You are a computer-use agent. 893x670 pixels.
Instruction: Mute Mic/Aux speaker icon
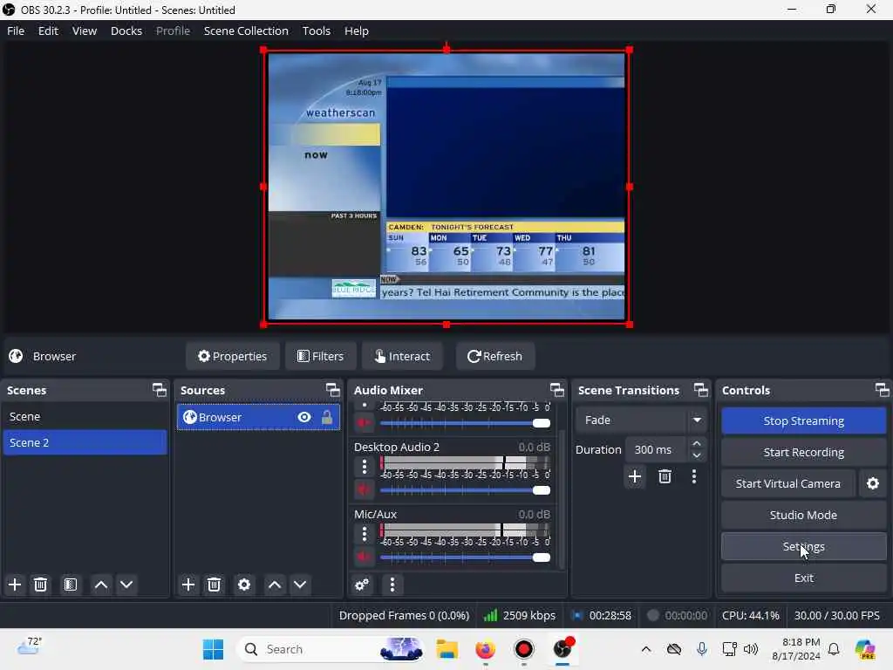click(364, 557)
